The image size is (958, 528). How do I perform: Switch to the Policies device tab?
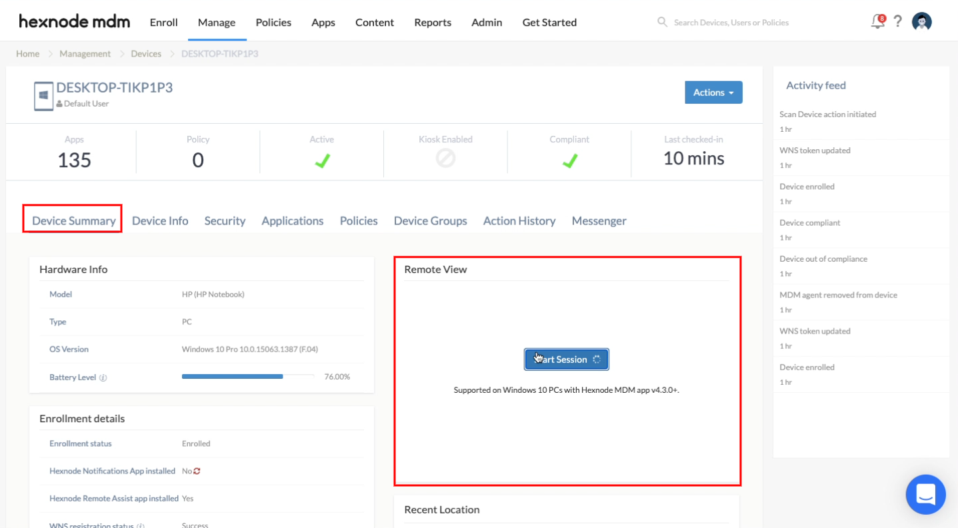[x=359, y=220]
